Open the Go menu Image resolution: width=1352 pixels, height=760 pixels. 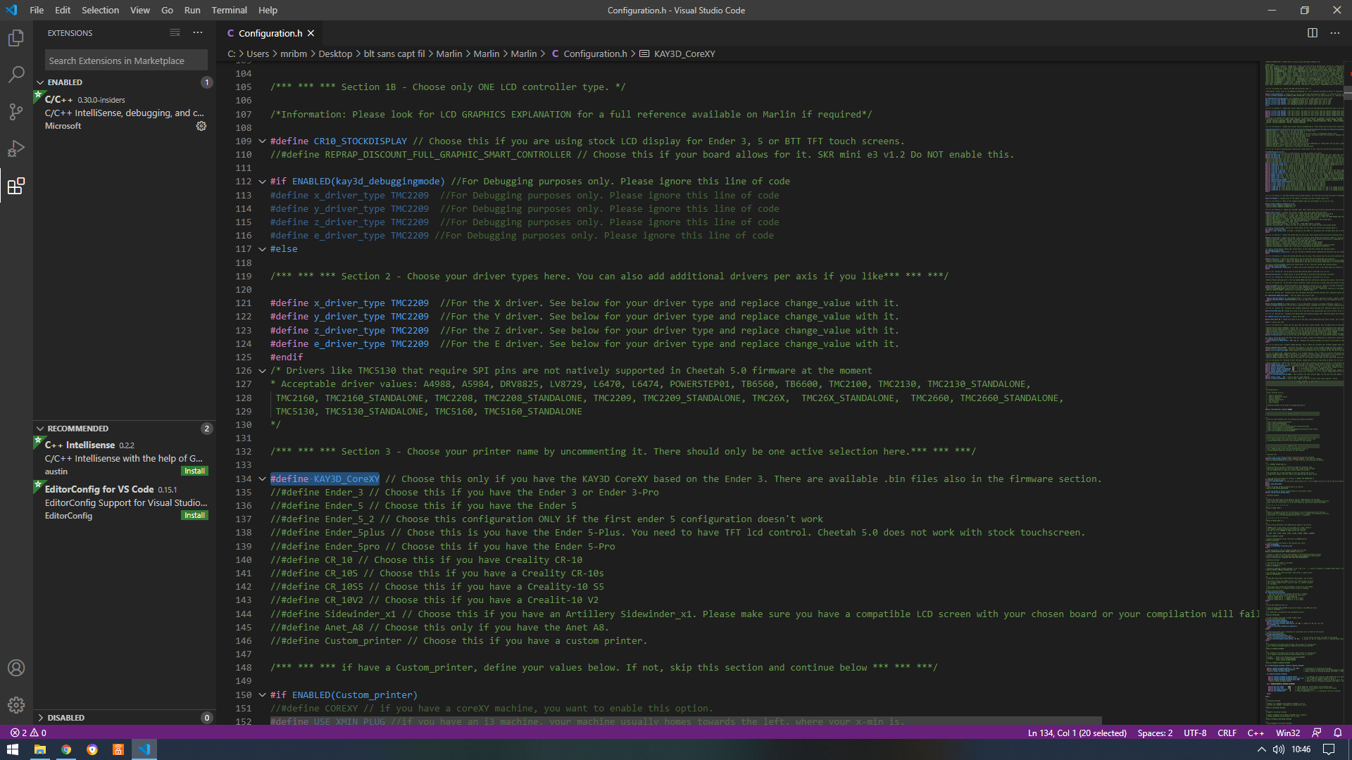point(167,10)
